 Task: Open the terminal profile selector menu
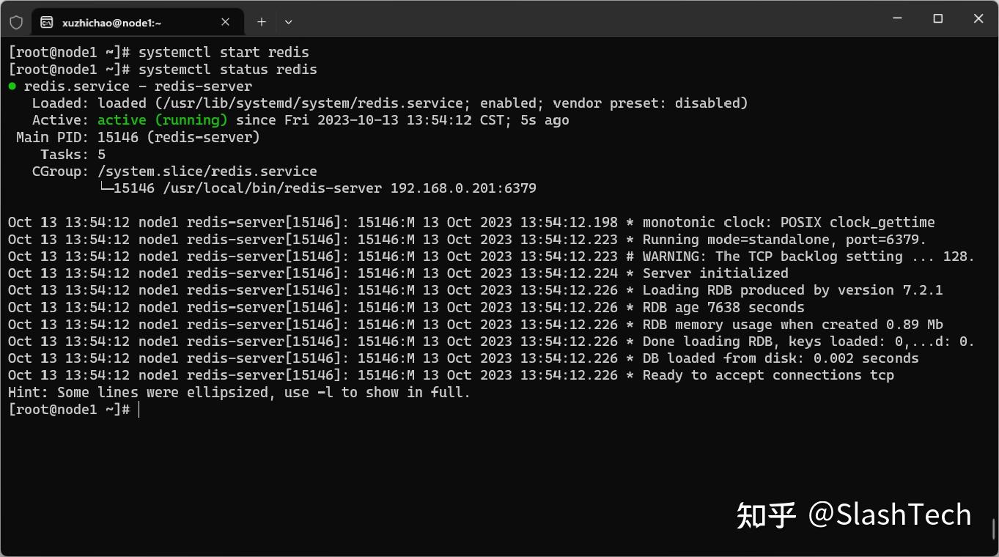[x=287, y=22]
